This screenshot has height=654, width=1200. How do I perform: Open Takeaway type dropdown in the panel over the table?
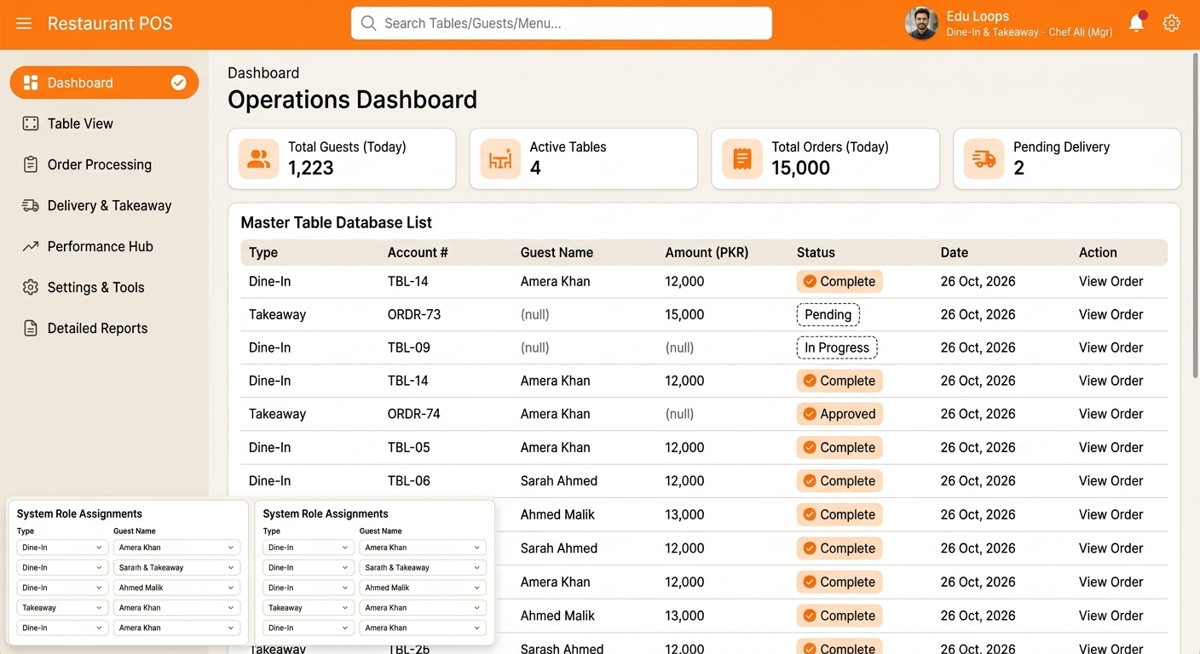pos(308,608)
